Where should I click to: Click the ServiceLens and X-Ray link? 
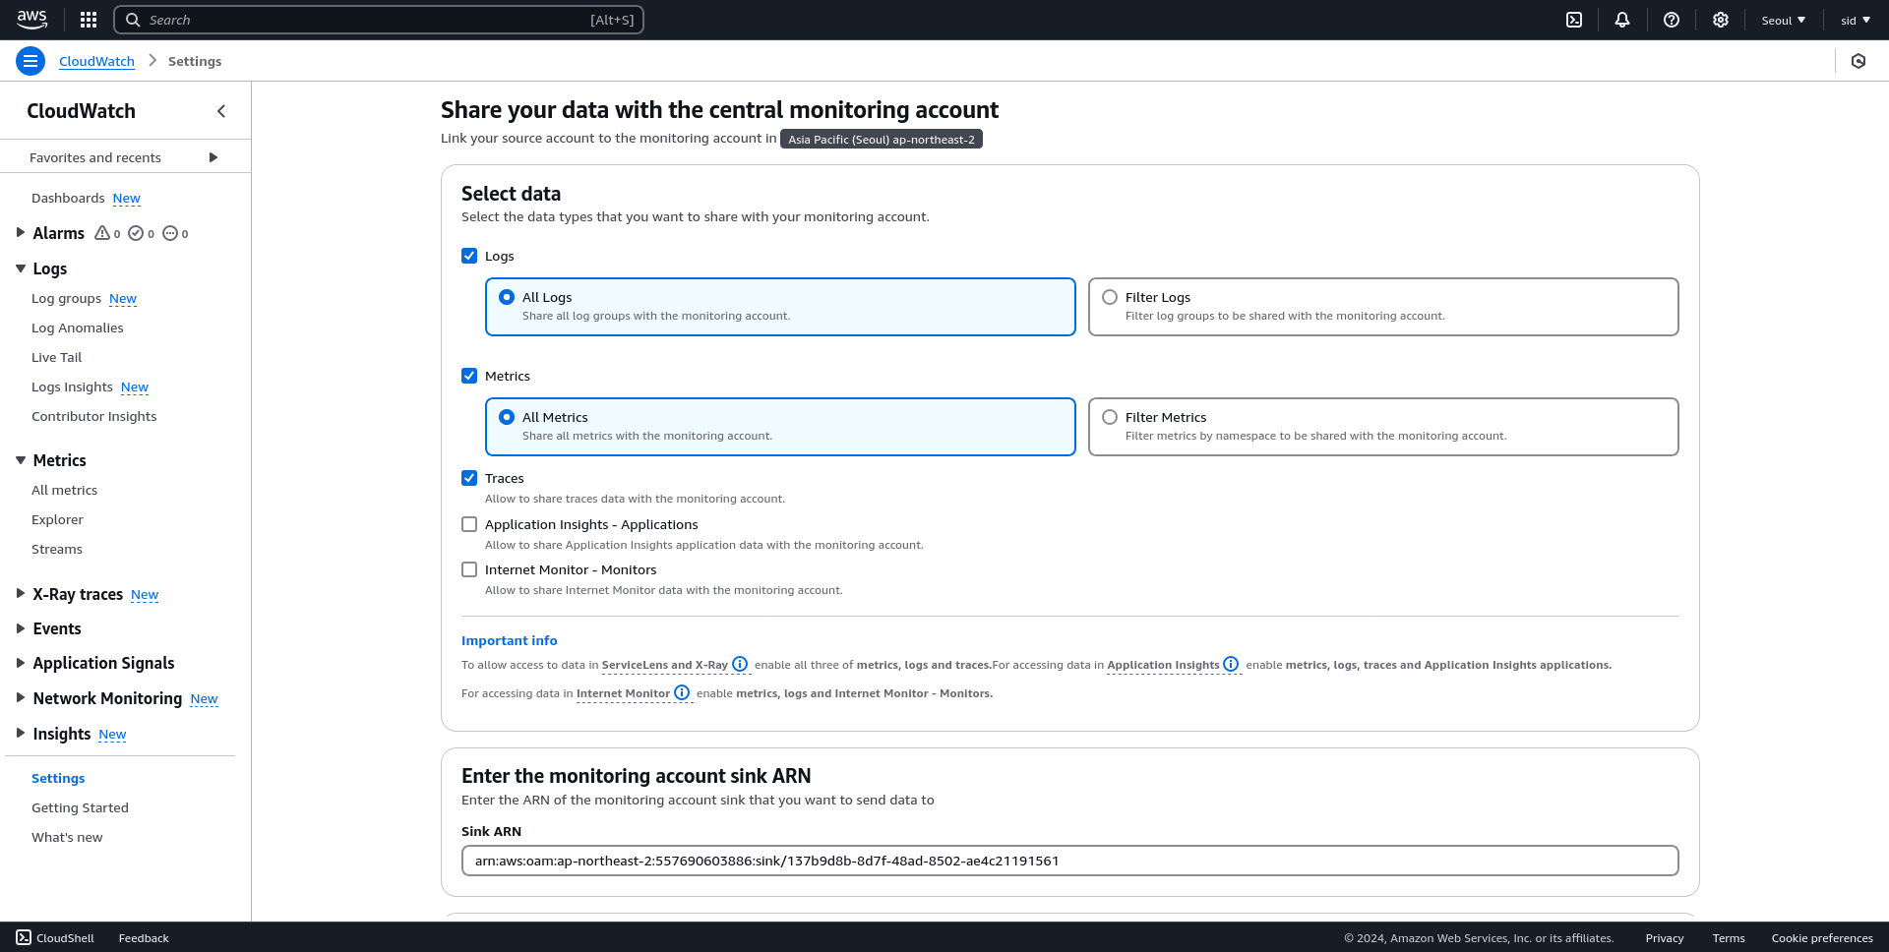coord(664,665)
